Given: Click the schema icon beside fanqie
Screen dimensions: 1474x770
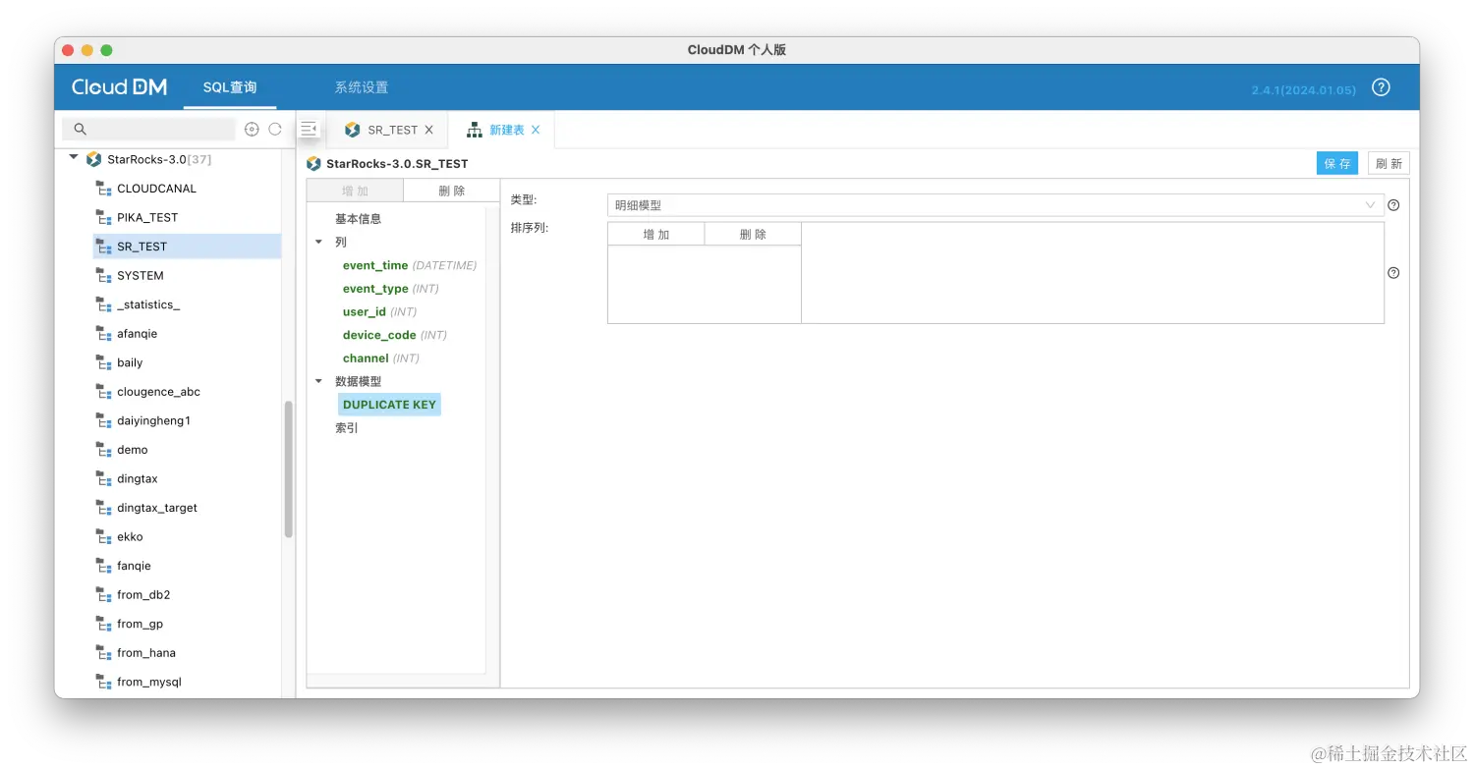Looking at the screenshot, I should coord(103,566).
